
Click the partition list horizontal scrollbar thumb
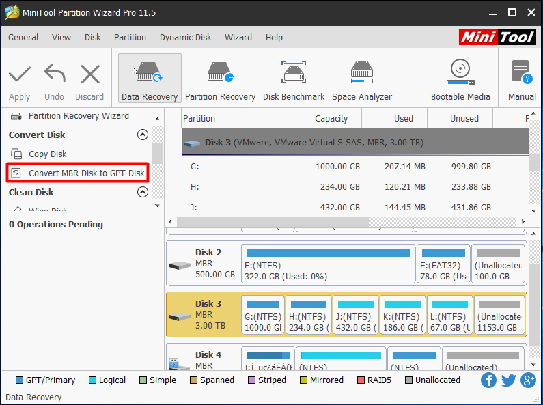[273, 221]
